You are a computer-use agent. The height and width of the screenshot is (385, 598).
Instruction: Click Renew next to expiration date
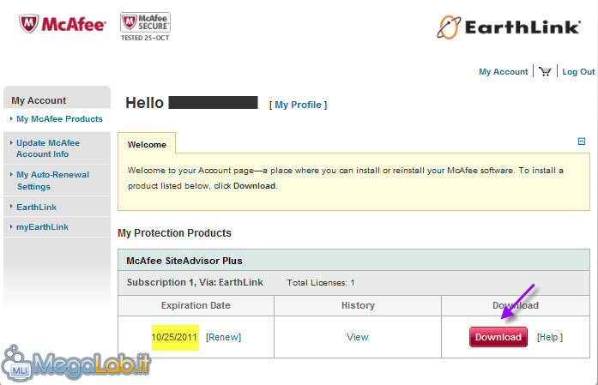click(223, 337)
